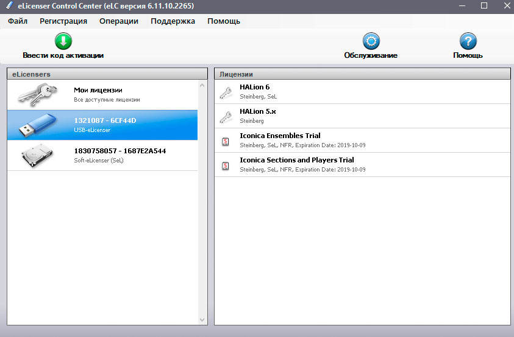Click the hard drive Soft-eLicenser icon

pyautogui.click(x=37, y=155)
